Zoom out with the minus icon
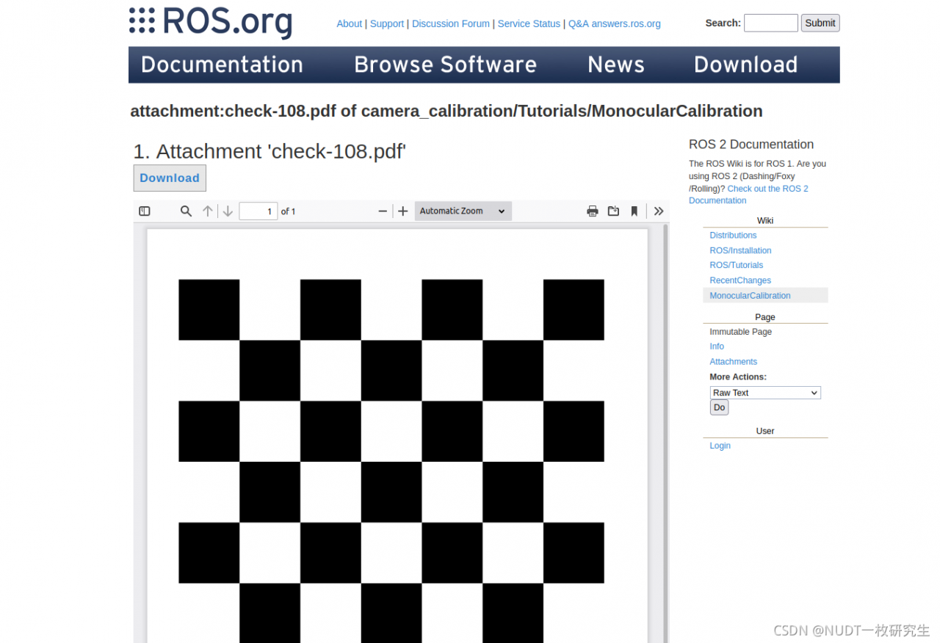Screen dimensions: 940x643 [383, 211]
